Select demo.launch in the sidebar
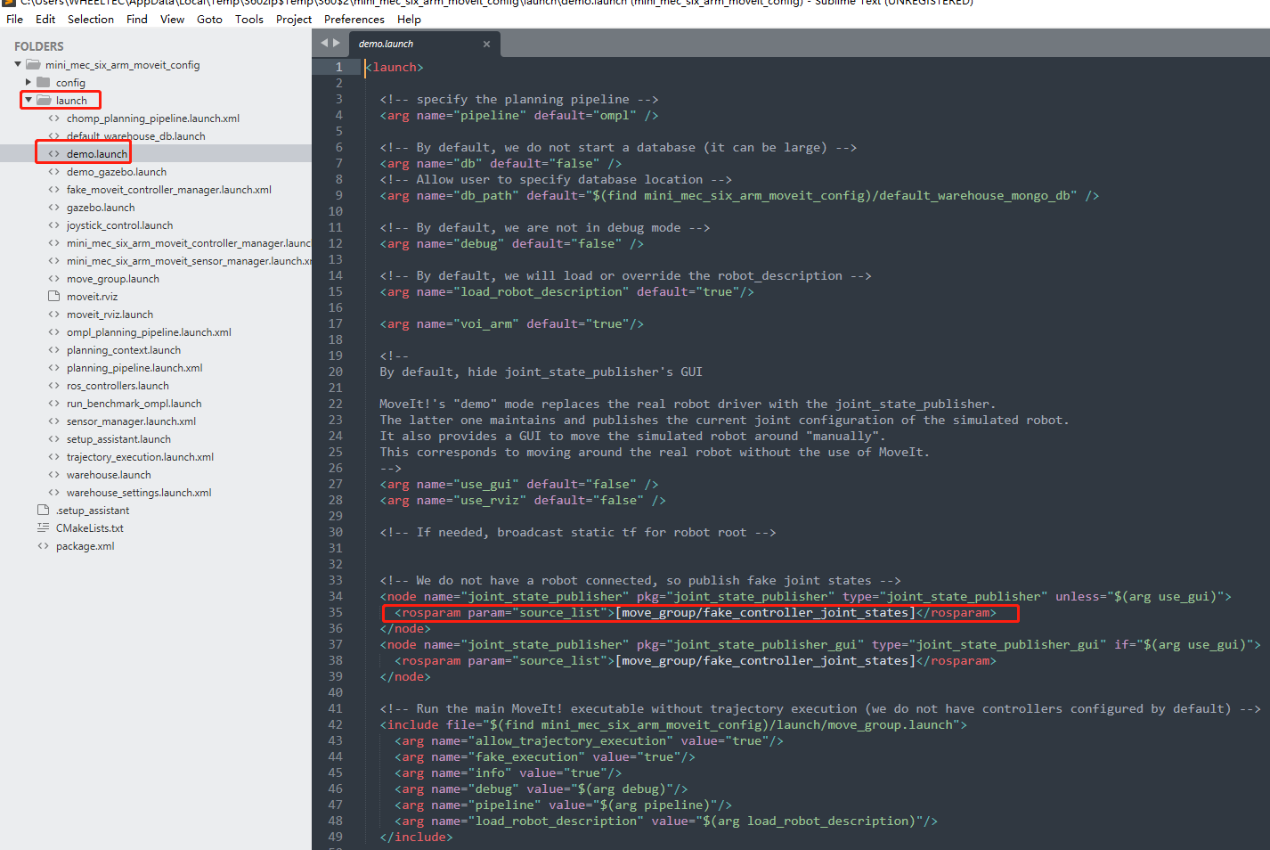This screenshot has height=850, width=1270. tap(97, 154)
